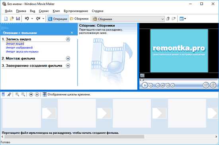Toggle the Сборники collections pane button
The height and width of the screenshot is (145, 219).
(x=79, y=19)
